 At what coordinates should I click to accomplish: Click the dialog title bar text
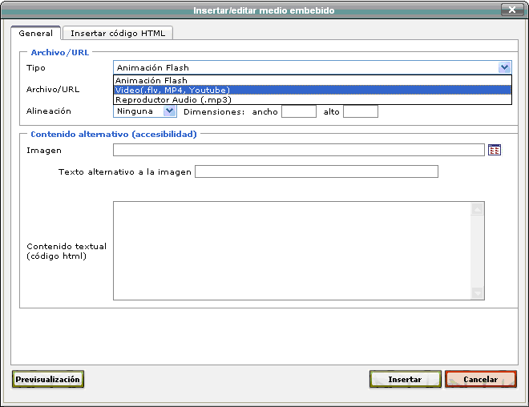tap(264, 10)
